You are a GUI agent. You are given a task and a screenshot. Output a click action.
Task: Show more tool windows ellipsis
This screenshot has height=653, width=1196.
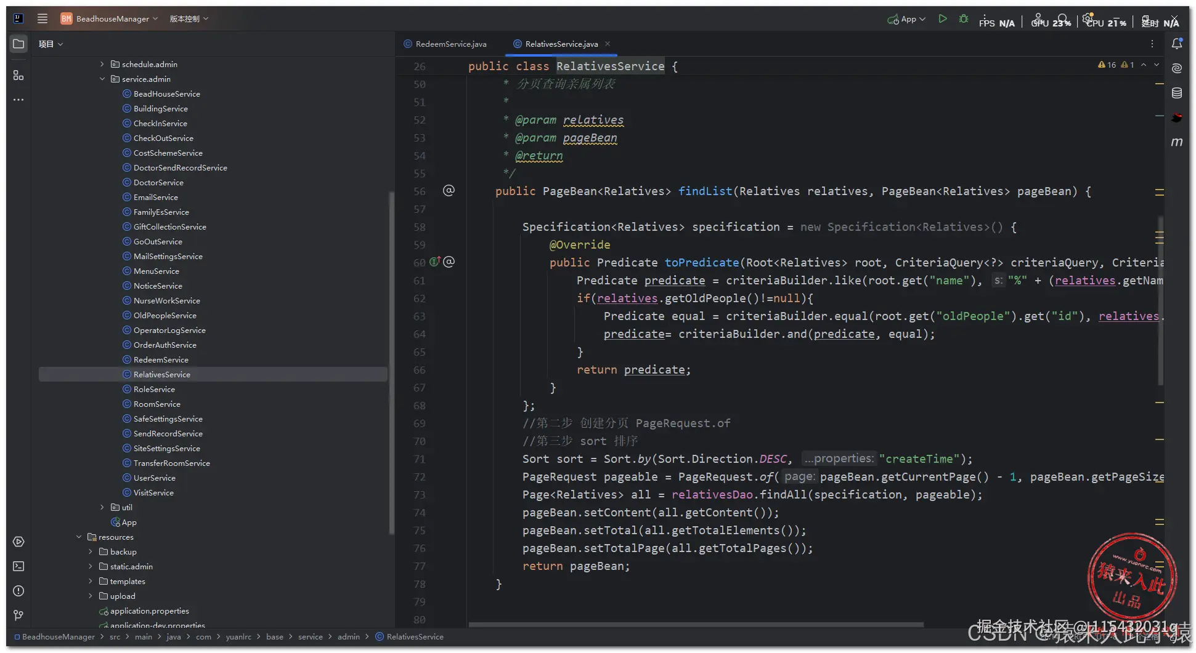(18, 99)
